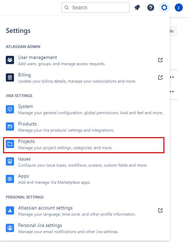Click the Atlassian account logo icon

(10, 210)
